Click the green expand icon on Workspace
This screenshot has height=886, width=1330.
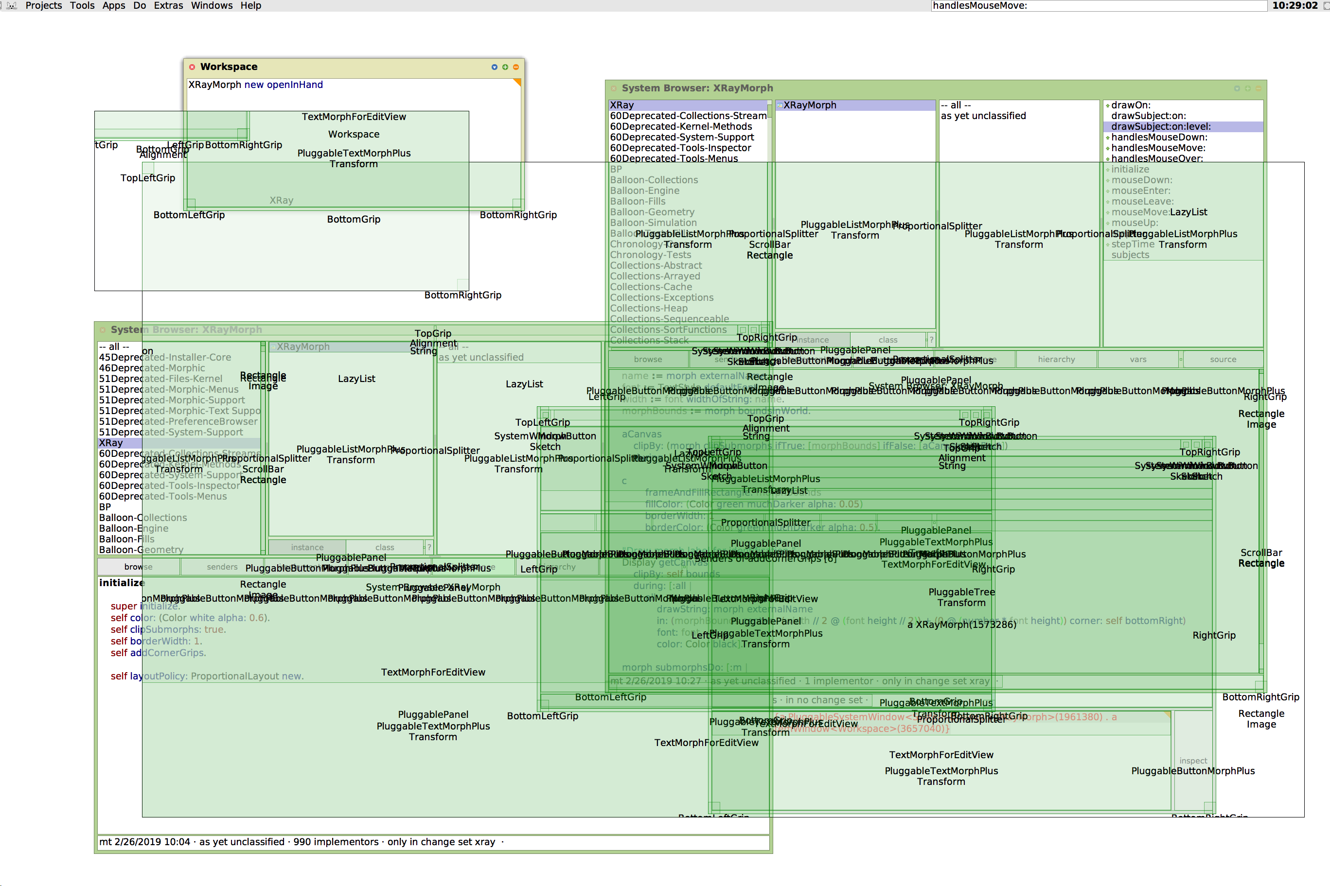pyautogui.click(x=505, y=67)
